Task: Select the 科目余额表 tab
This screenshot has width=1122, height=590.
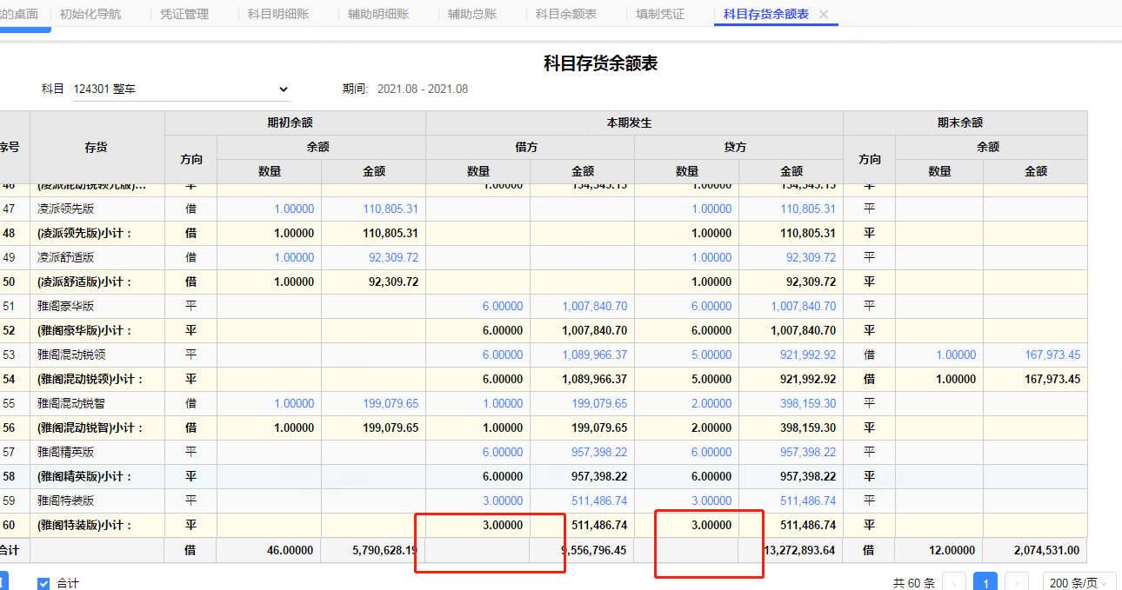Action: [x=566, y=14]
